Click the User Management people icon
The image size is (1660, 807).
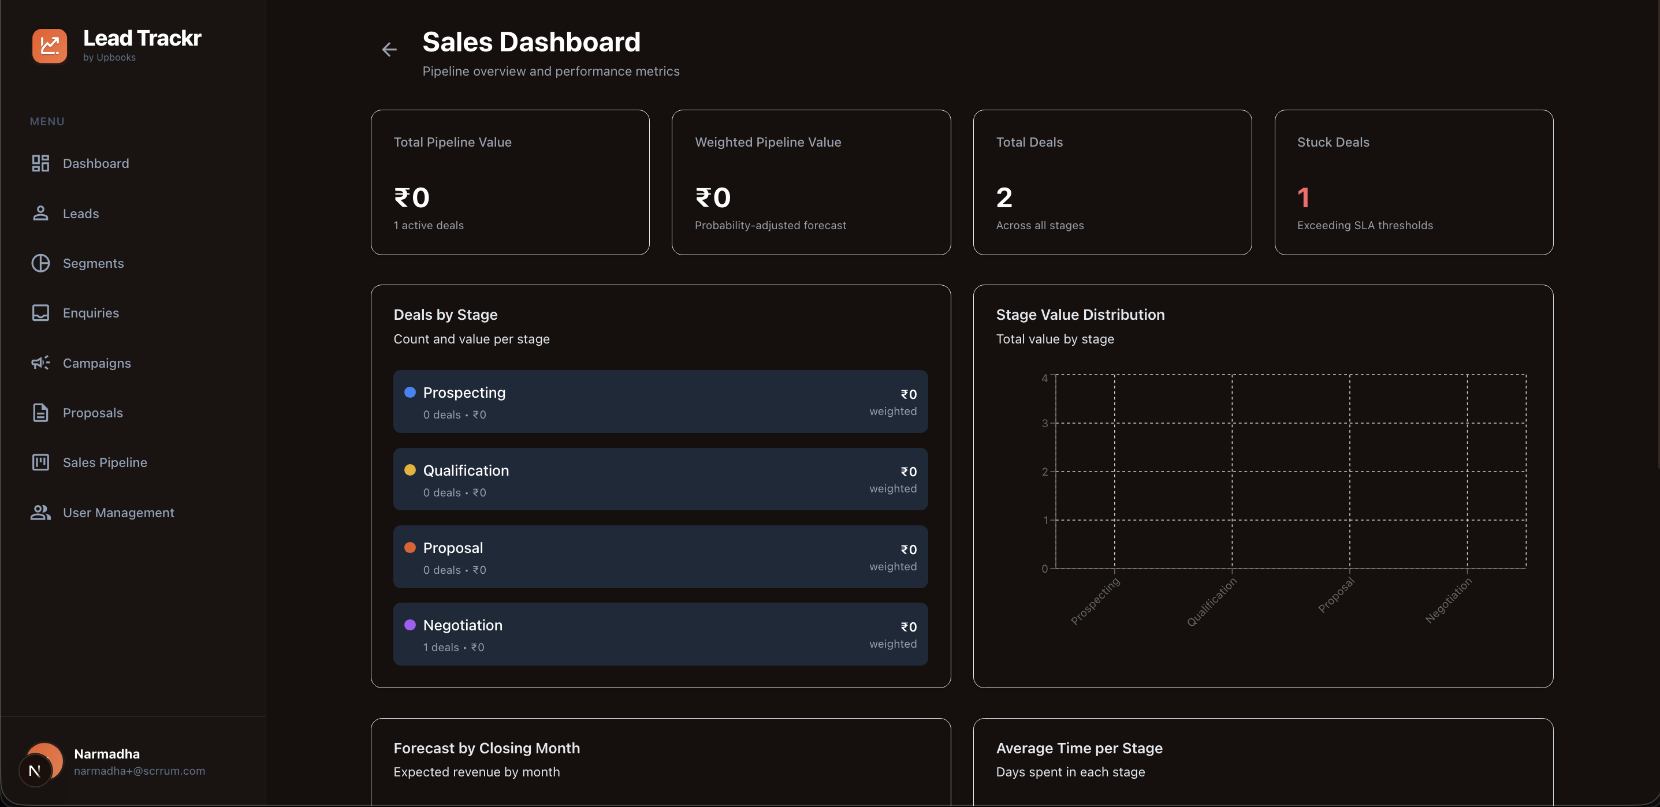(x=40, y=512)
